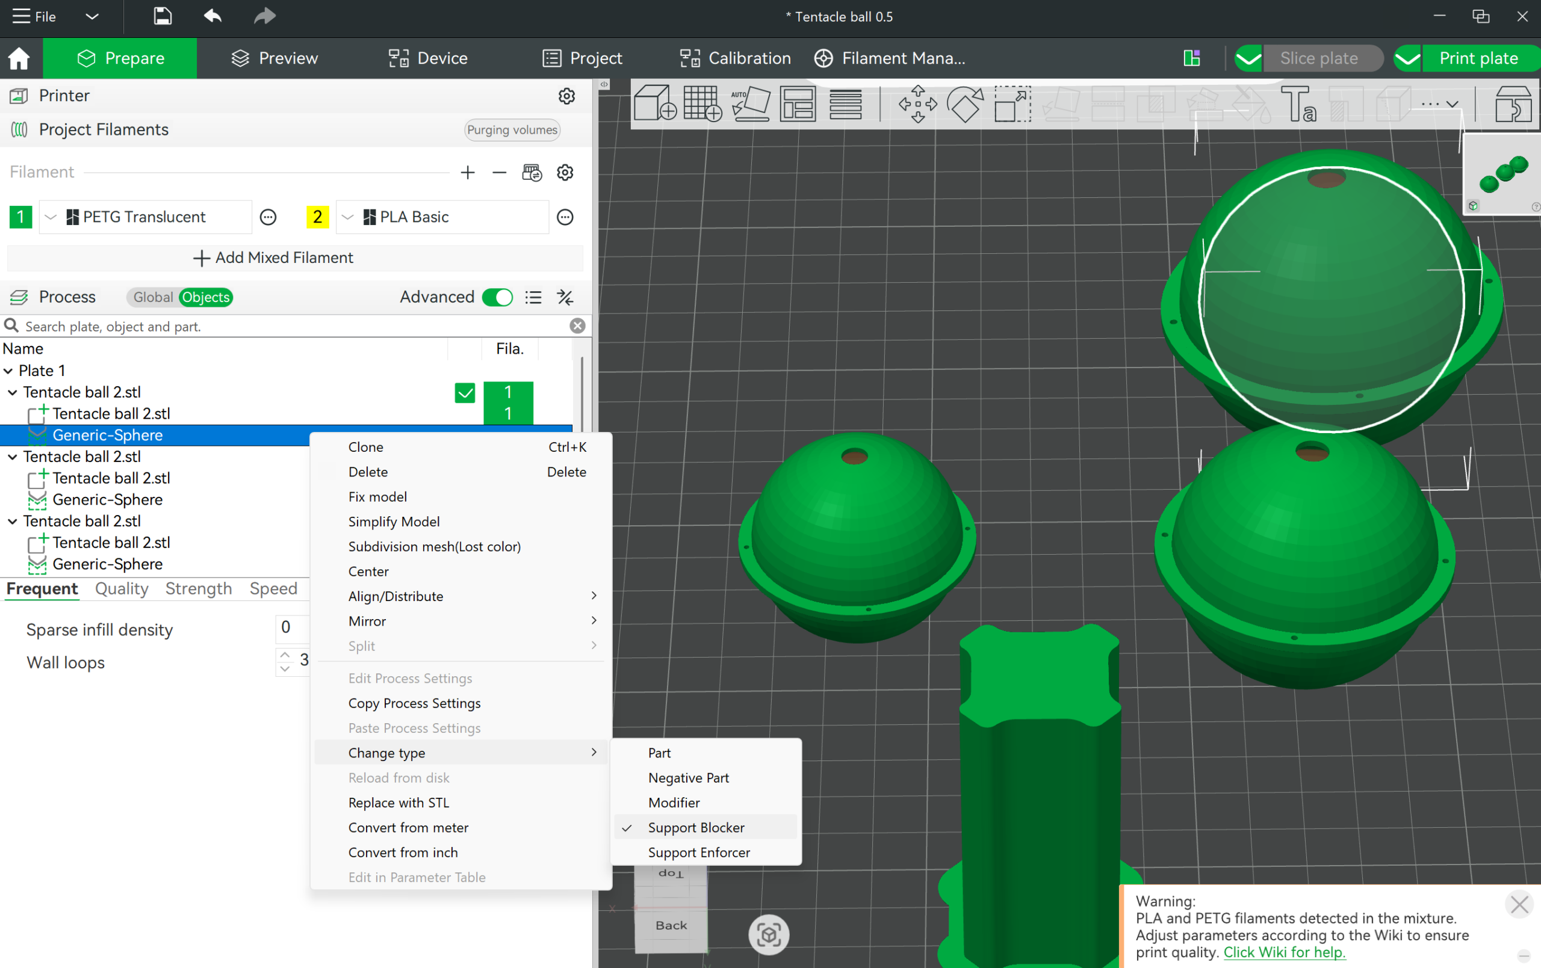Collapse the first Tentacle ball 2.stl object
This screenshot has width=1541, height=968.
tap(12, 392)
